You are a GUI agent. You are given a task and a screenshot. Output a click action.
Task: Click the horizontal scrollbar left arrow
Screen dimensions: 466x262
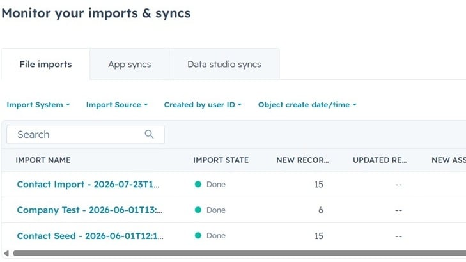click(x=6, y=254)
